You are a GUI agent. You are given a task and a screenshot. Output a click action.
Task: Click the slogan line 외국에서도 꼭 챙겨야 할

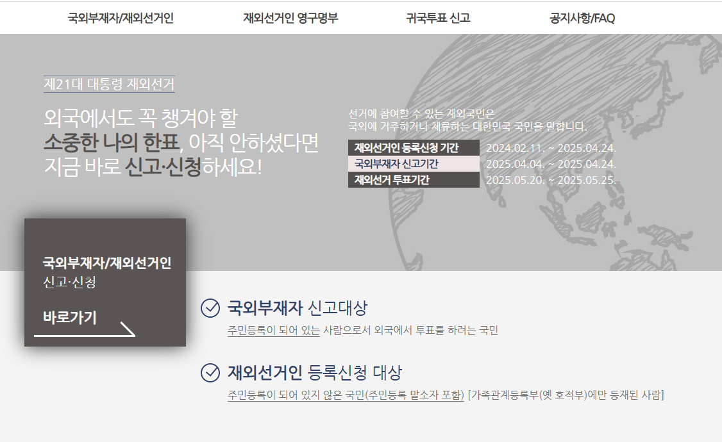[x=141, y=119]
